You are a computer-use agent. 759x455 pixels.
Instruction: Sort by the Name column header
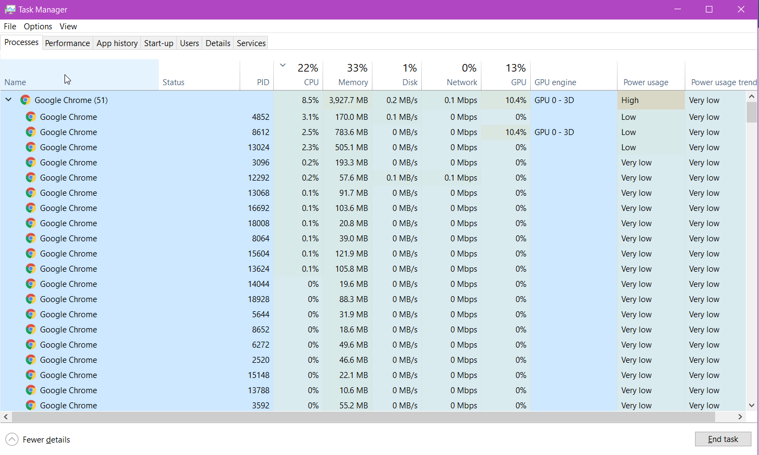(80, 75)
